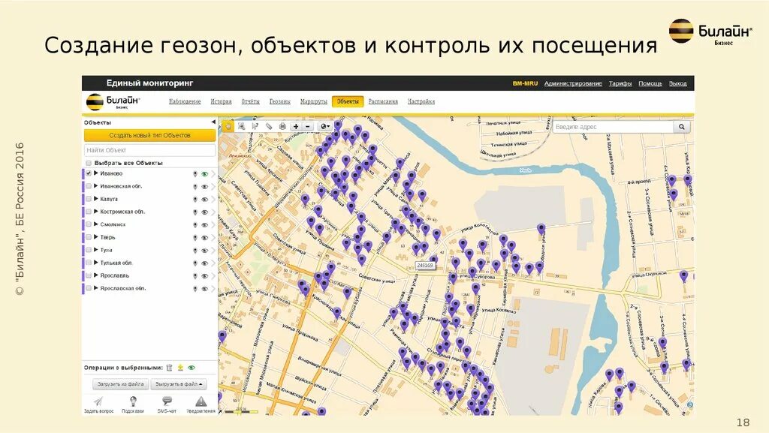Image resolution: width=769 pixels, height=433 pixels.
Task: Click the Загрузить из файла button
Action: [x=120, y=384]
